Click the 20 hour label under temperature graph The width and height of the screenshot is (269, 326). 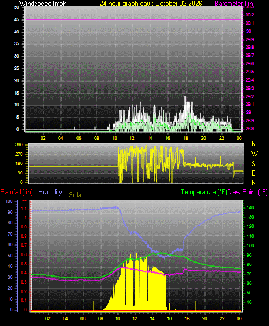pyautogui.click(x=204, y=318)
